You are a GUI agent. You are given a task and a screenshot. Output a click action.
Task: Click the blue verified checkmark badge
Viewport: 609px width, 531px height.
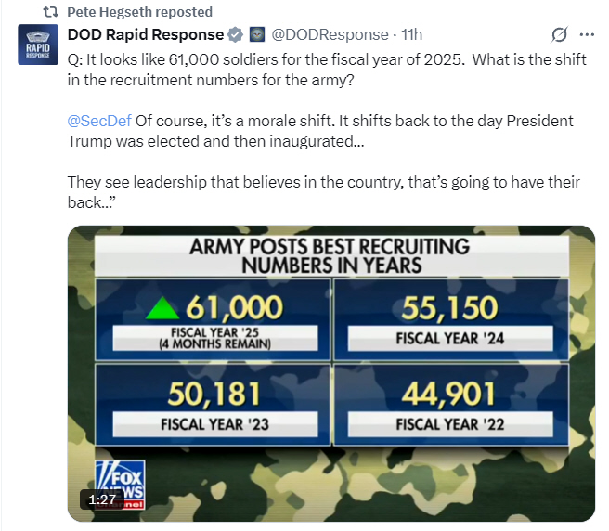(236, 34)
